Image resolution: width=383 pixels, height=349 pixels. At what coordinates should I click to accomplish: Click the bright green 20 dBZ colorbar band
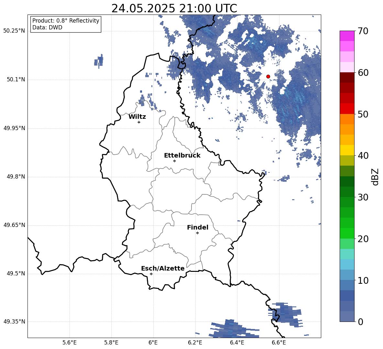coord(347,233)
